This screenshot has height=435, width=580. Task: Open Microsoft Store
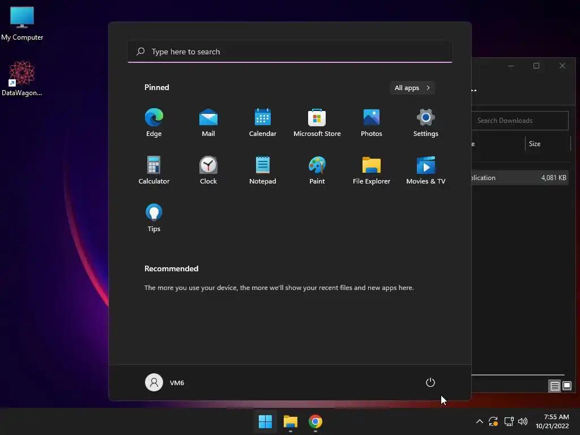click(317, 122)
